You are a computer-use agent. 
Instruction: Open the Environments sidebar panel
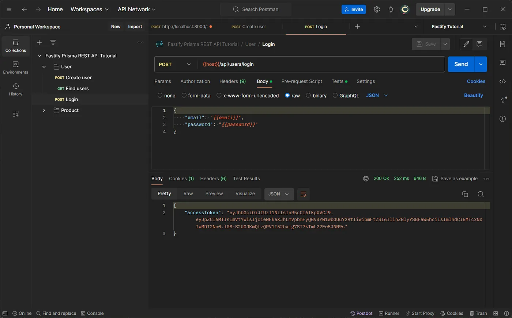click(15, 68)
